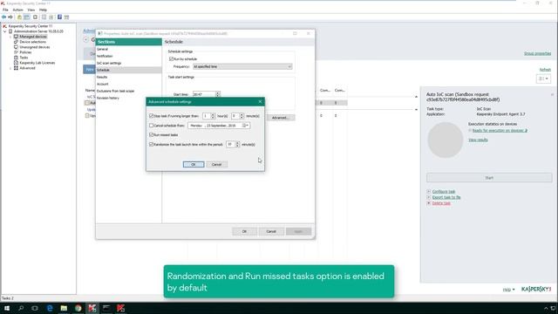Click Cancel in Advanced schedule settings
The height and width of the screenshot is (314, 558).
(x=216, y=165)
